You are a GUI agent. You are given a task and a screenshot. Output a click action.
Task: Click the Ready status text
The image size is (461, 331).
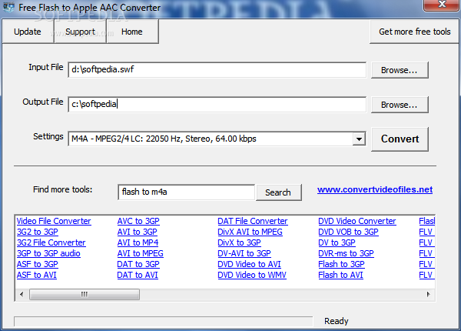(x=337, y=321)
